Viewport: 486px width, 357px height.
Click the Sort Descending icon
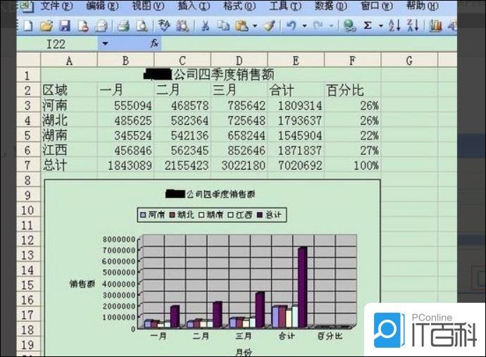click(x=413, y=26)
